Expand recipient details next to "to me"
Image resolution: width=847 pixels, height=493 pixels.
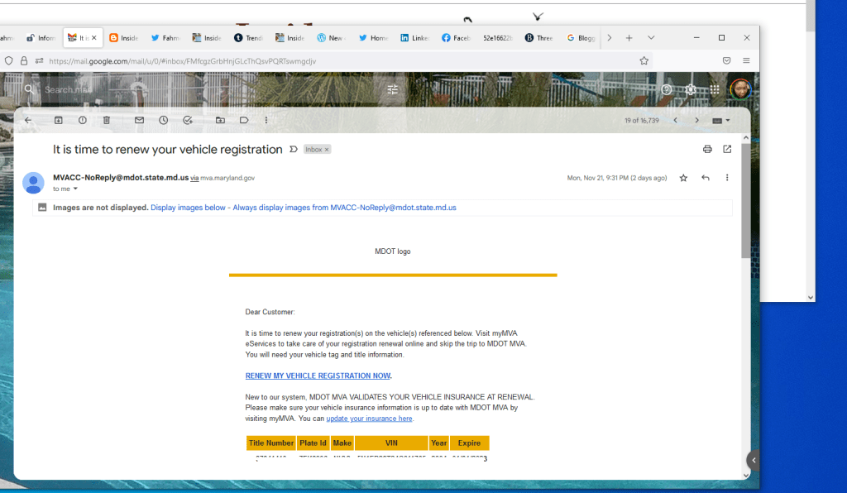tap(75, 189)
